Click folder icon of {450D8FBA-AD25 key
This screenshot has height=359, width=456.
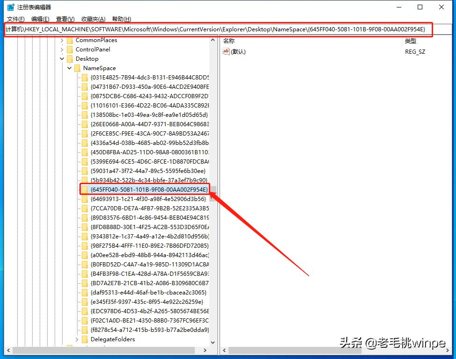click(x=85, y=152)
